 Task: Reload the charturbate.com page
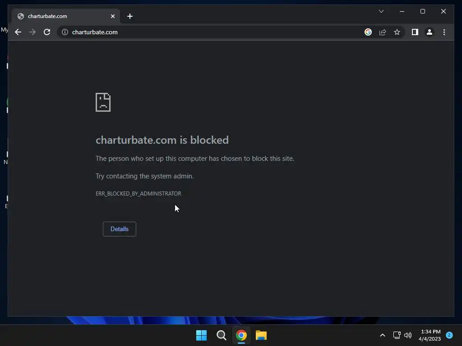coord(47,32)
